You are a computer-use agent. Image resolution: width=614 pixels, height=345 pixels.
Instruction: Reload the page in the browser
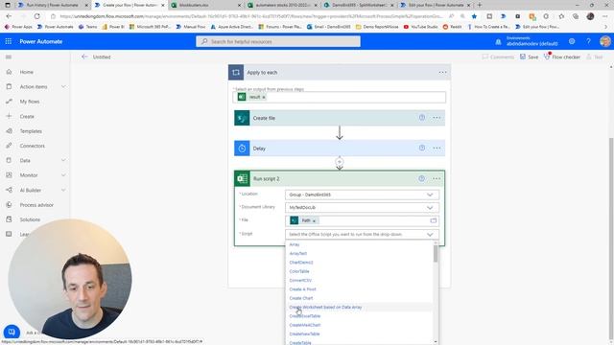click(x=36, y=16)
